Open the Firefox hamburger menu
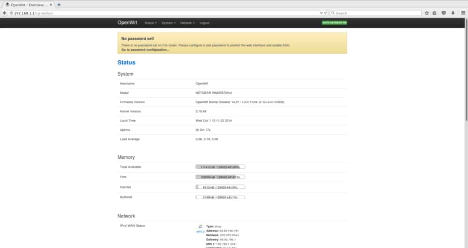Image resolution: width=468 pixels, height=248 pixels. (463, 13)
